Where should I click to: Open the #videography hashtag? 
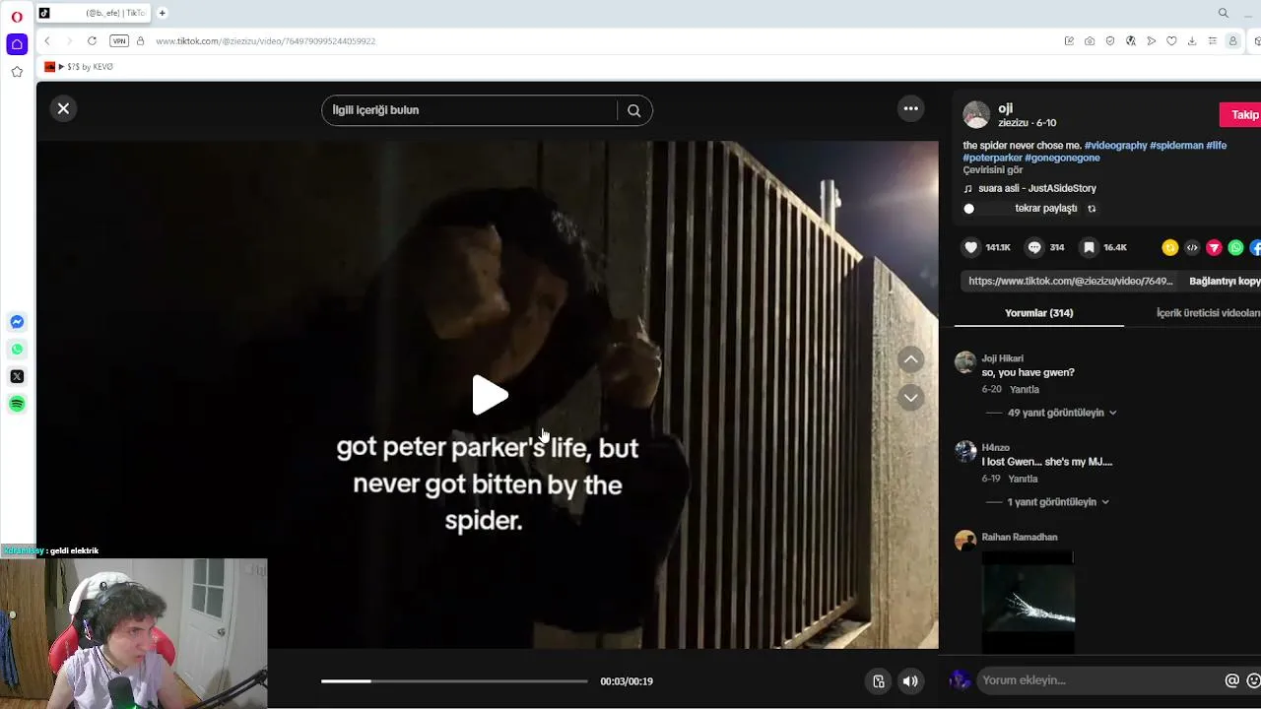pos(1116,145)
